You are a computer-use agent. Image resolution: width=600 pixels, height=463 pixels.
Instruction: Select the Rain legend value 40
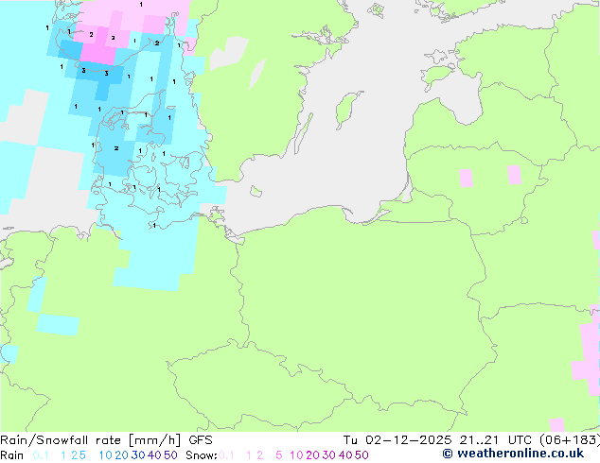click(154, 455)
